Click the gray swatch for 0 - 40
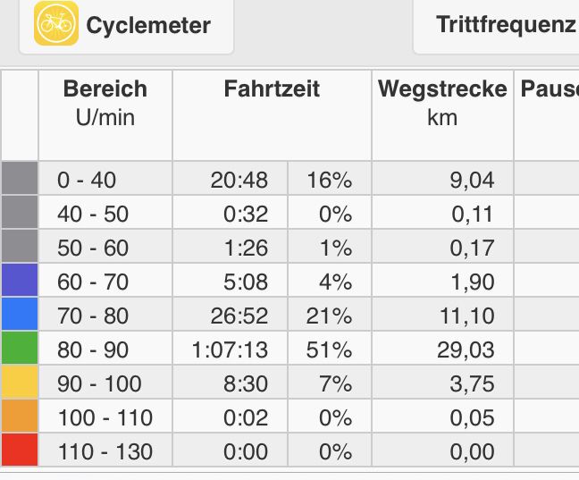This screenshot has width=579, height=480. click(20, 178)
